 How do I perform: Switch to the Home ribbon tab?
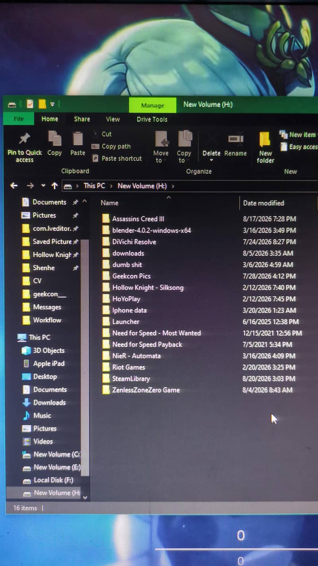point(50,119)
